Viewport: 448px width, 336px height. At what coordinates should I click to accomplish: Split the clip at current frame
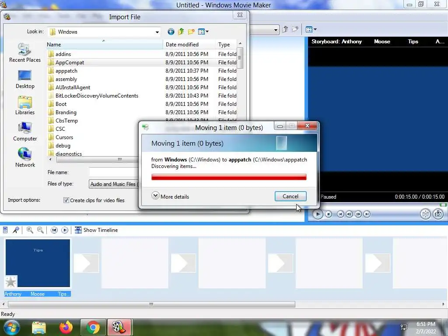425,214
